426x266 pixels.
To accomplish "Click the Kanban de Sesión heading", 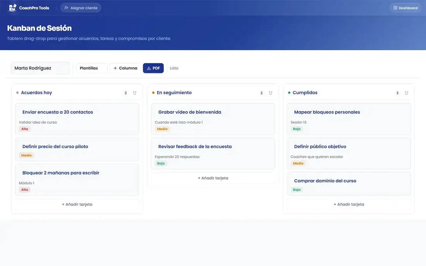I will (40, 28).
